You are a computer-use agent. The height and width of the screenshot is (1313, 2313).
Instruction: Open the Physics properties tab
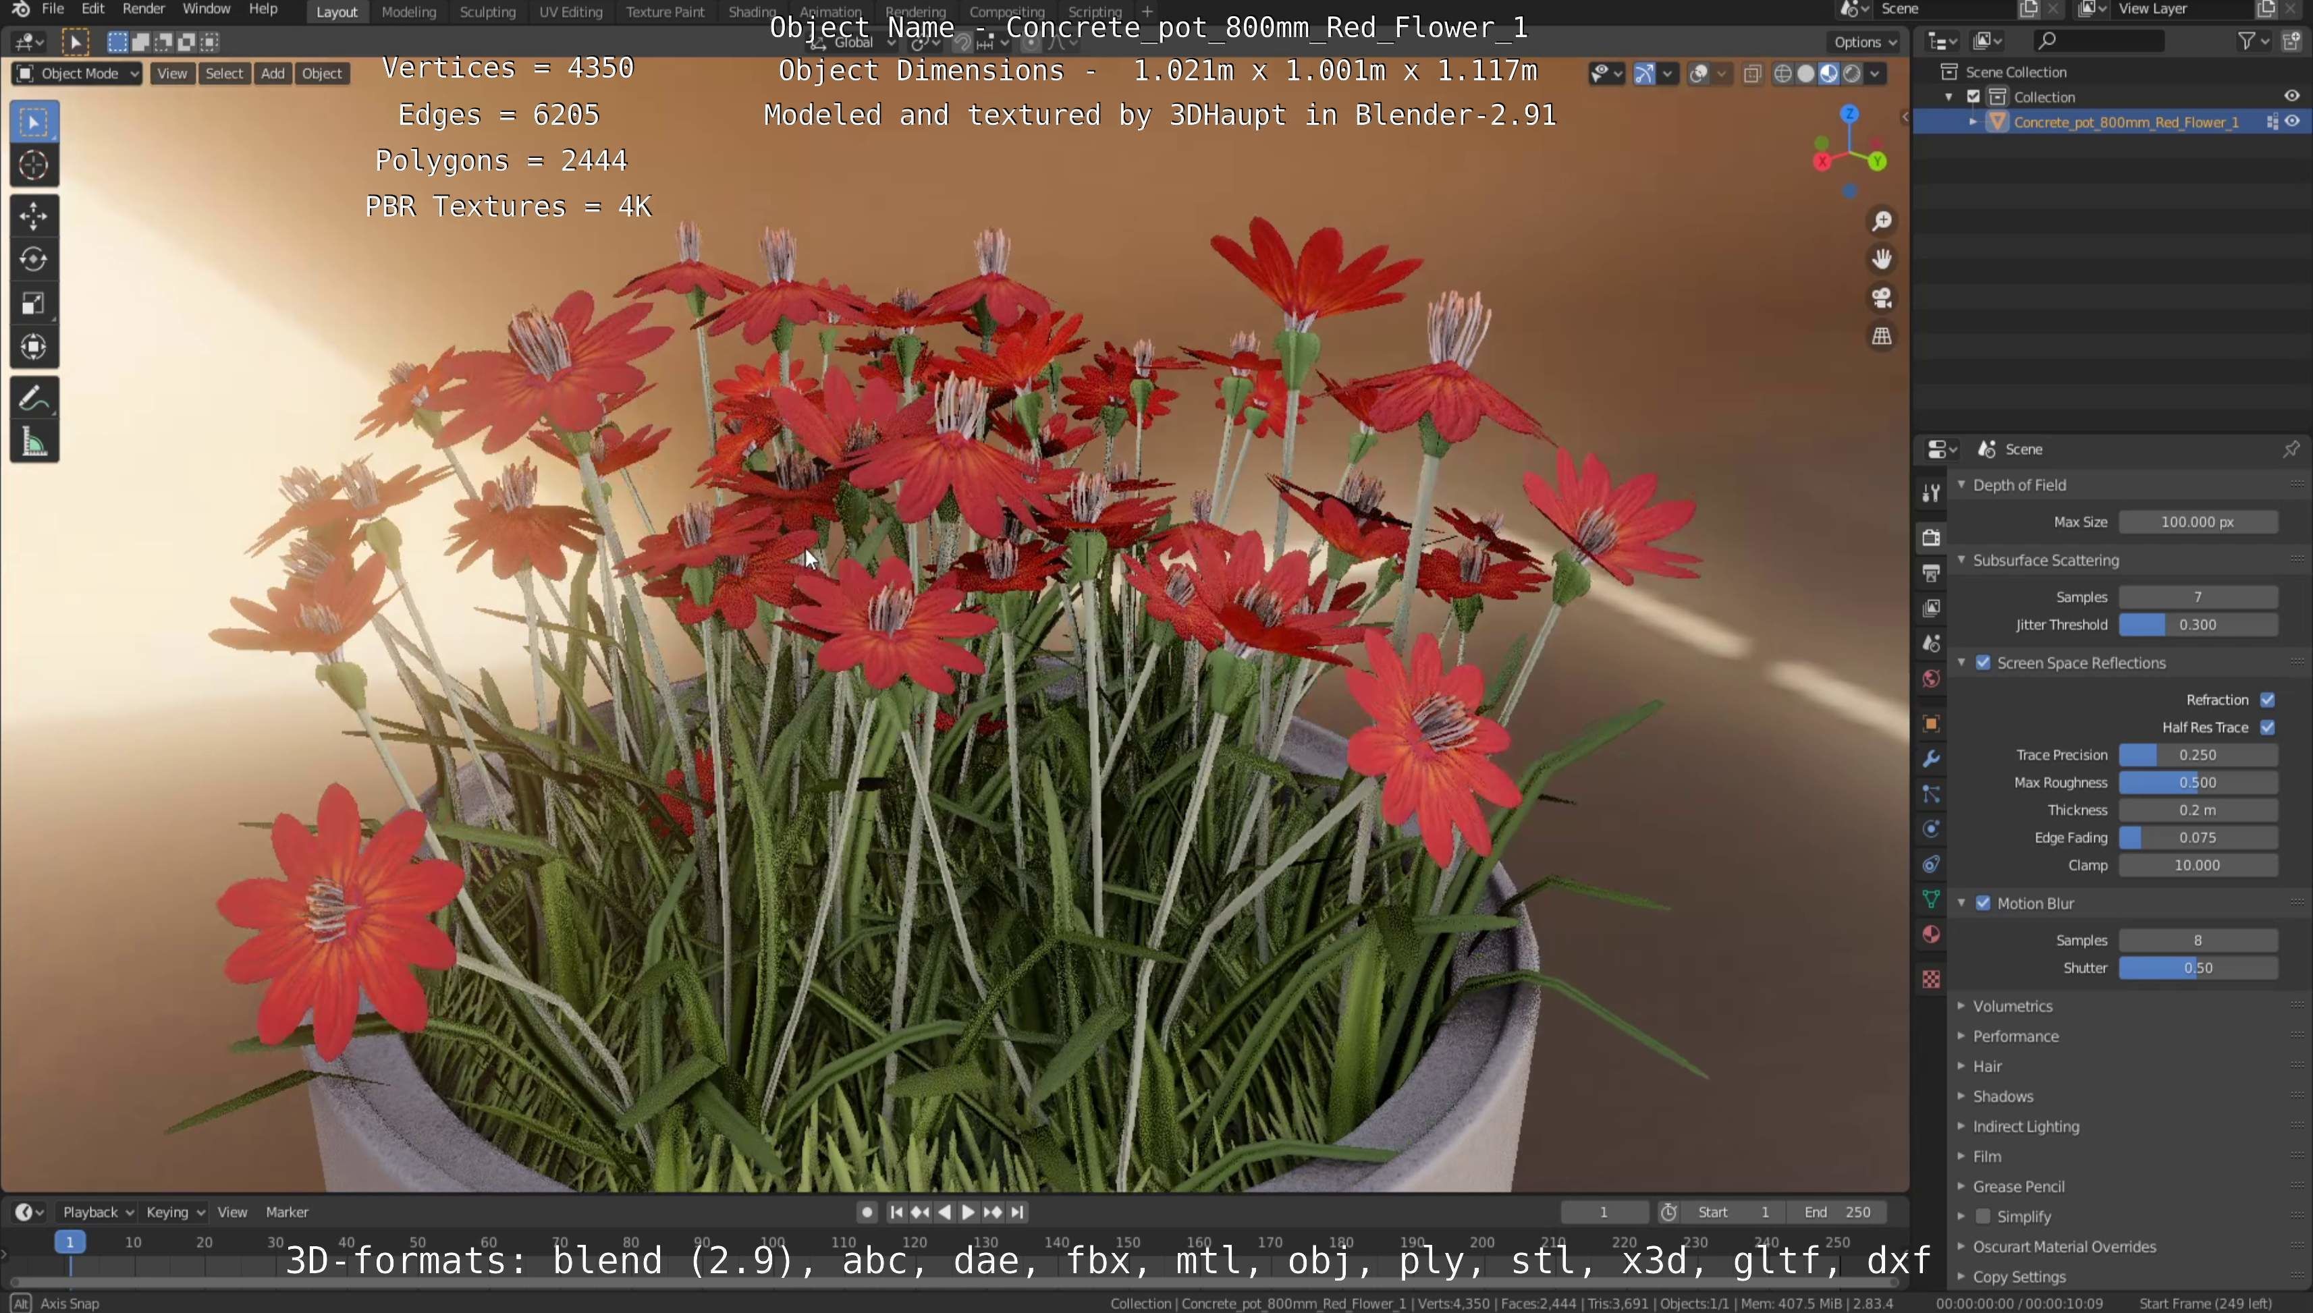tap(1930, 829)
